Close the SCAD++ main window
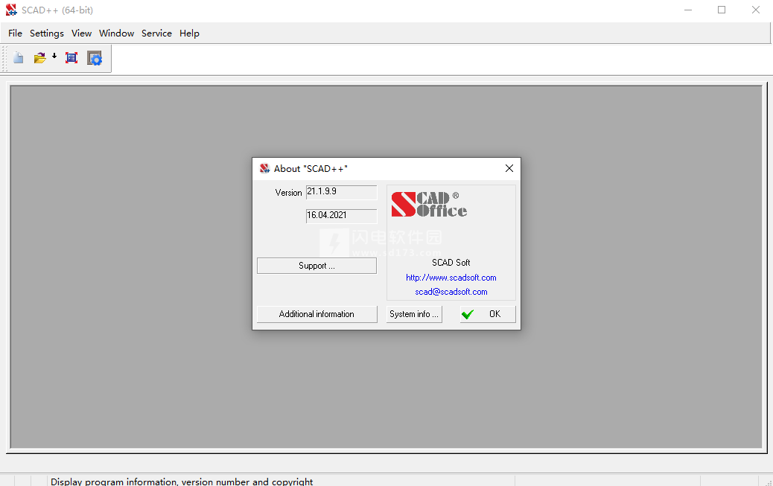This screenshot has width=773, height=486. 756,10
